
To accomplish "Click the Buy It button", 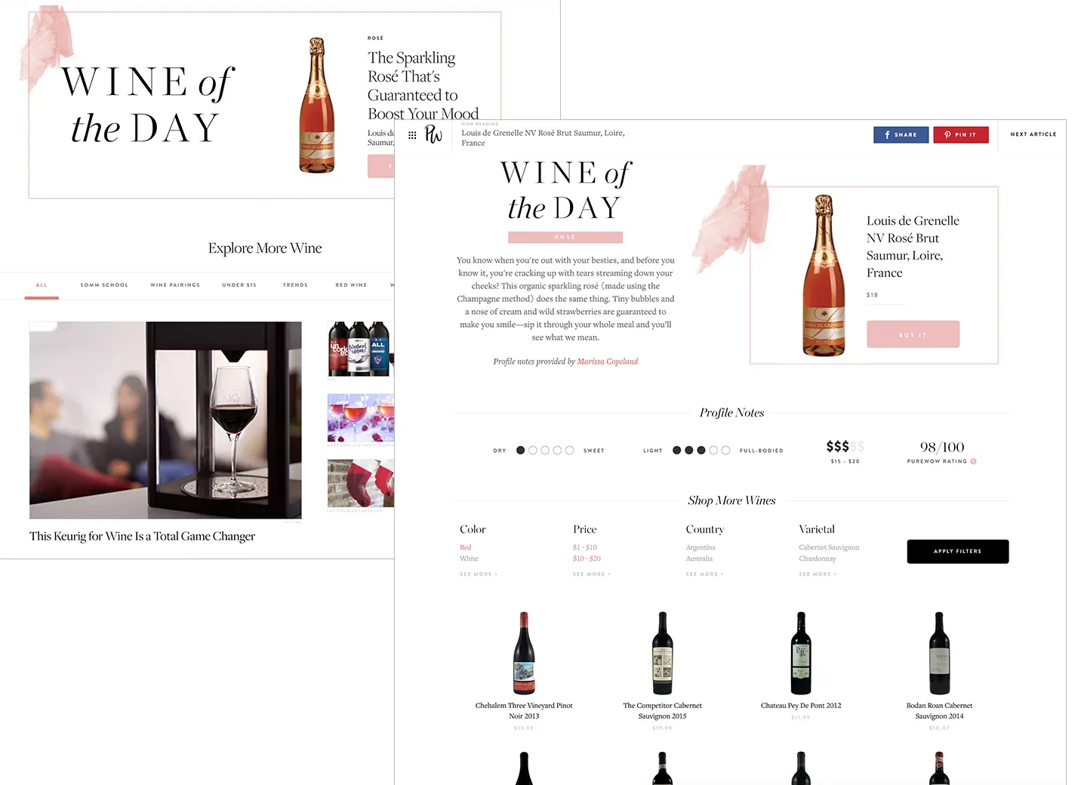I will coord(913,334).
